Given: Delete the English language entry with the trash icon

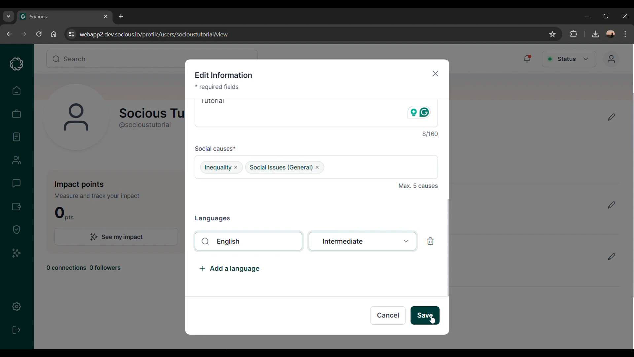Looking at the screenshot, I should coord(430,241).
